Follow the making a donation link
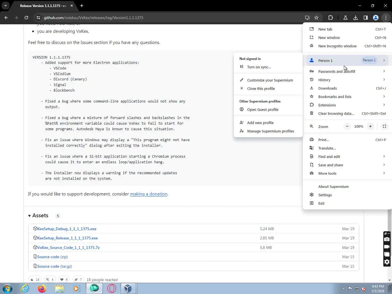Image resolution: width=392 pixels, height=294 pixels. tap(149, 194)
